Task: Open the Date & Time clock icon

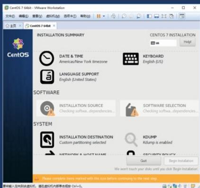Action: pyautogui.click(x=46, y=58)
